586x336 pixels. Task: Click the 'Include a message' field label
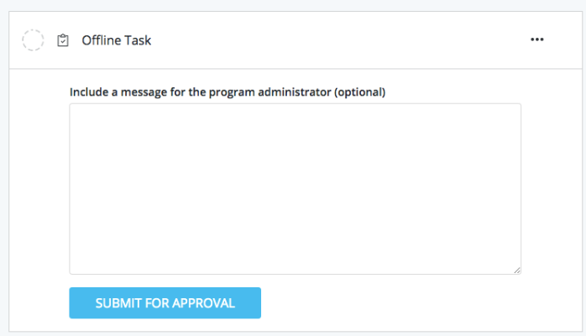tap(200, 92)
